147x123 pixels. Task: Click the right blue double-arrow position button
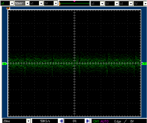click(88, 121)
